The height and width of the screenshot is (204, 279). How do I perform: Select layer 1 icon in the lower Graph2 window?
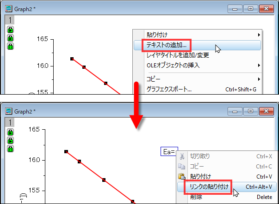(x=10, y=122)
